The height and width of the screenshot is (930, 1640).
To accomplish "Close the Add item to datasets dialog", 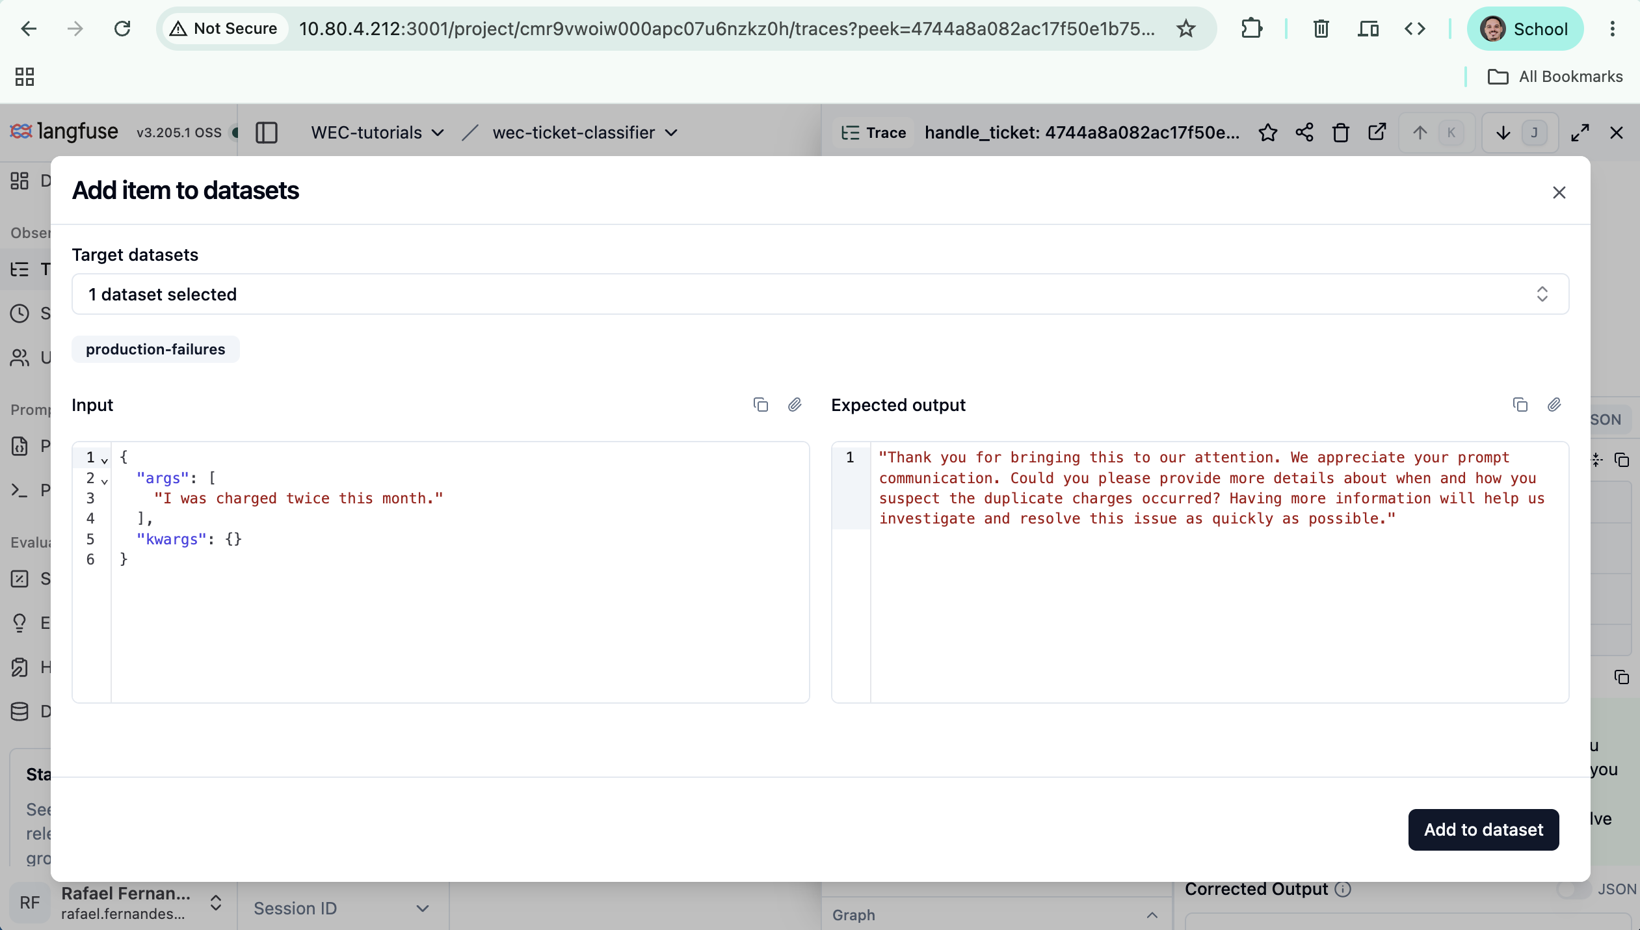I will (x=1559, y=193).
